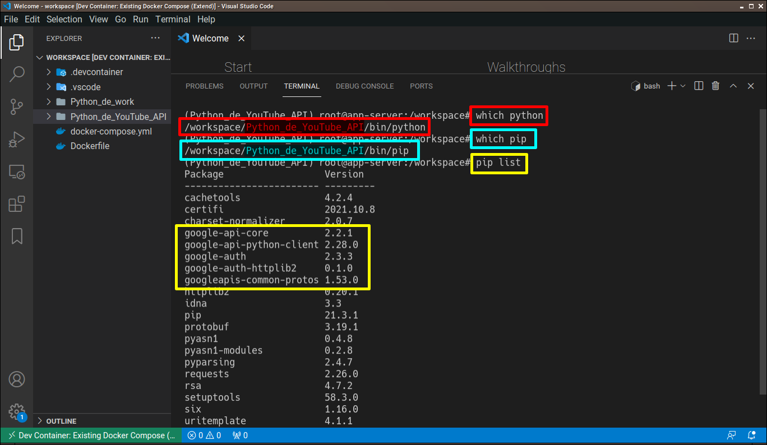The width and height of the screenshot is (767, 445).
Task: Expand the .devcontainer folder
Action: (x=48, y=72)
